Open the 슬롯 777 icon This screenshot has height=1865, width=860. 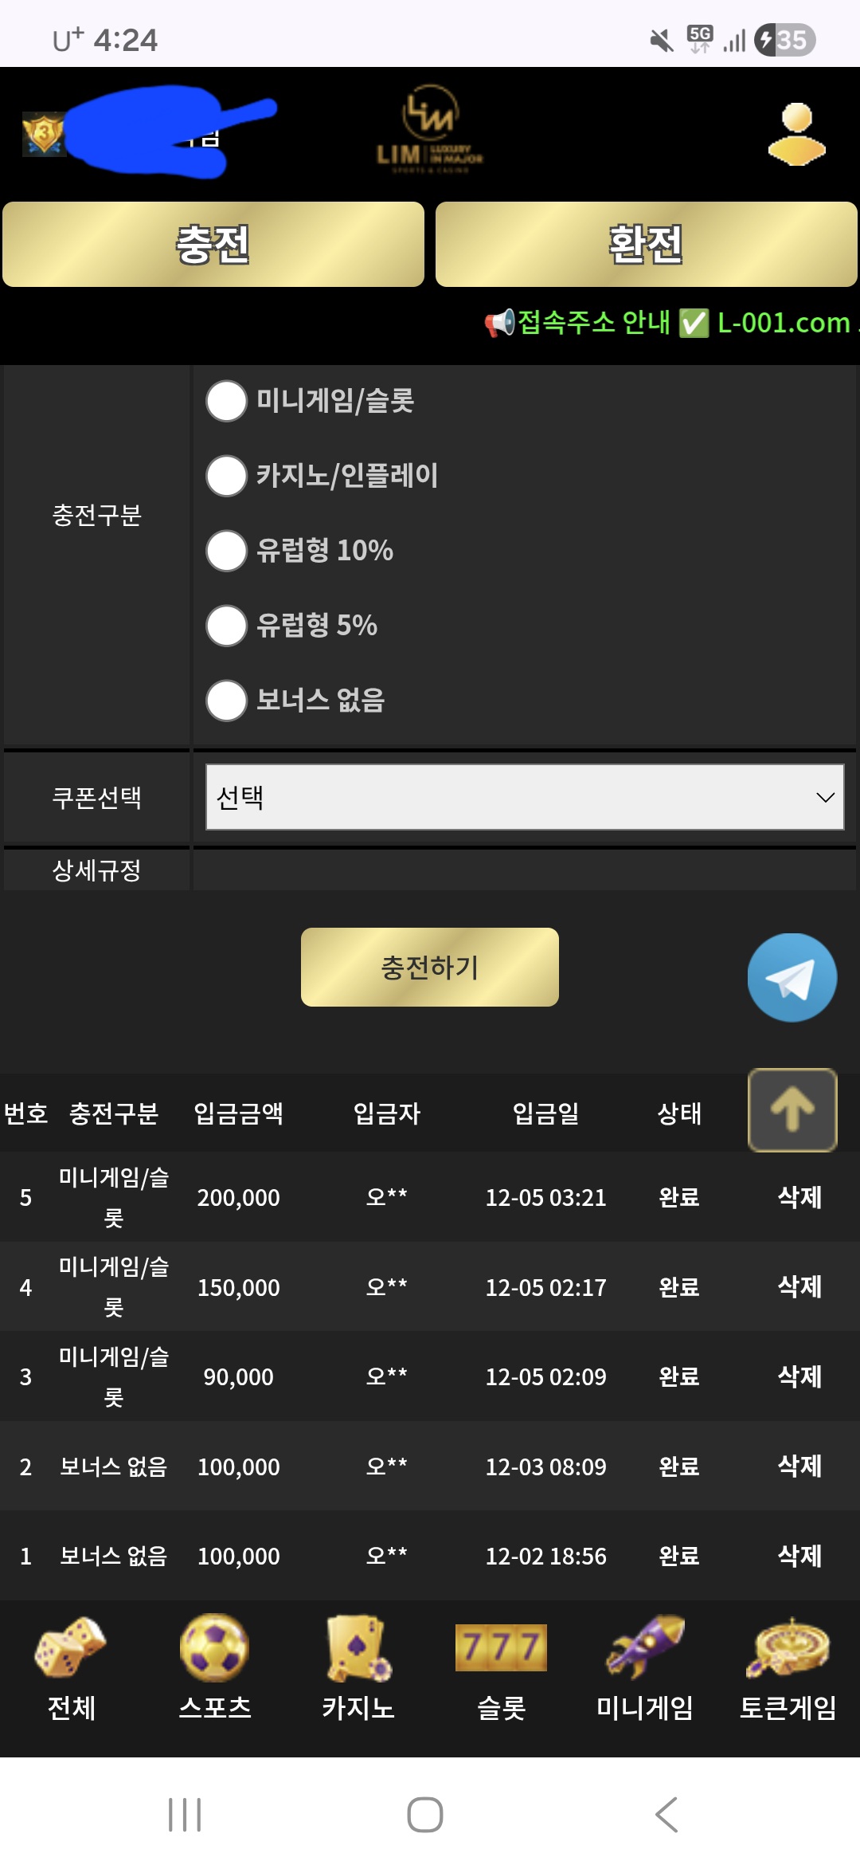coord(501,1647)
